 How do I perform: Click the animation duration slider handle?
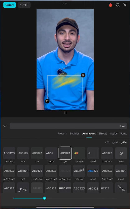pos(44,198)
